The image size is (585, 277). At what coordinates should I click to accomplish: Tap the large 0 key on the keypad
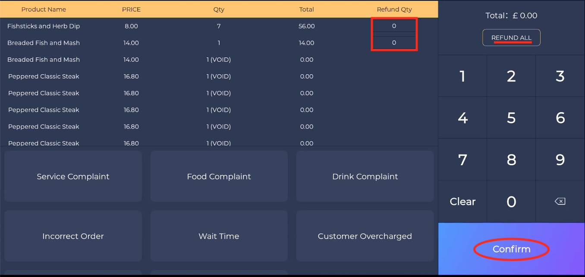click(x=511, y=201)
